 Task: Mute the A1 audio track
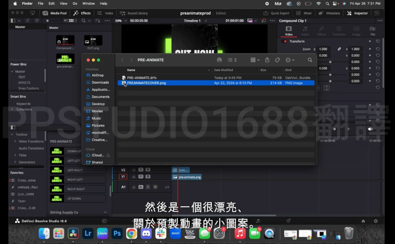pos(155,187)
